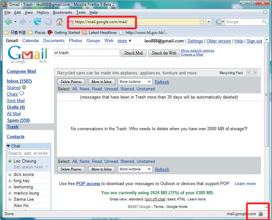
Task: Open the POP access link
Action: point(88,184)
